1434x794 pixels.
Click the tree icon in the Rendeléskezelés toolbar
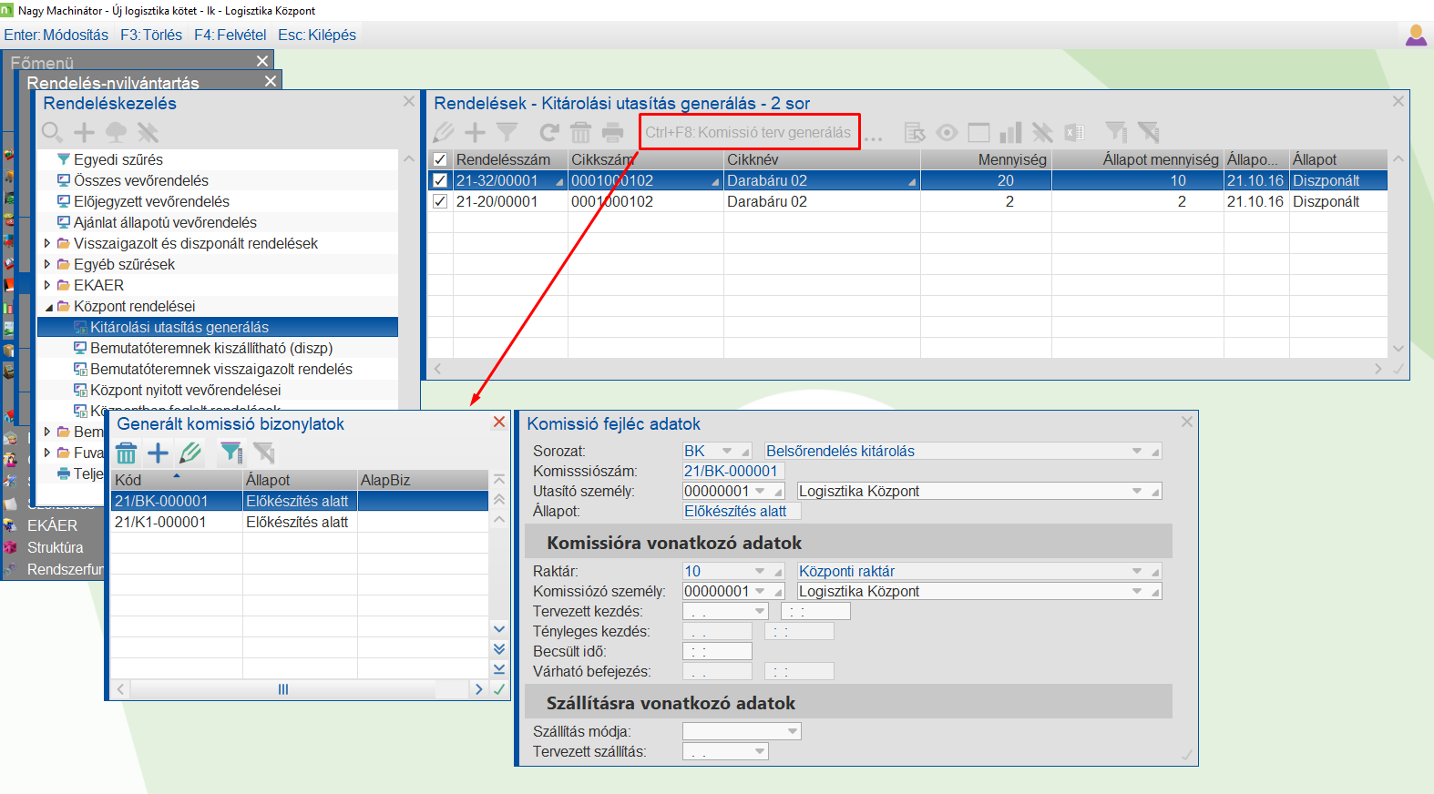coord(116,133)
